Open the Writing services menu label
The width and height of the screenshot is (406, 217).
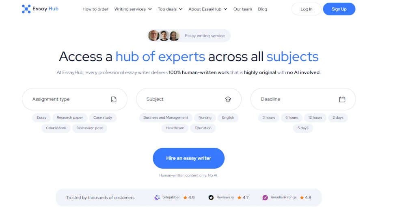tap(130, 9)
